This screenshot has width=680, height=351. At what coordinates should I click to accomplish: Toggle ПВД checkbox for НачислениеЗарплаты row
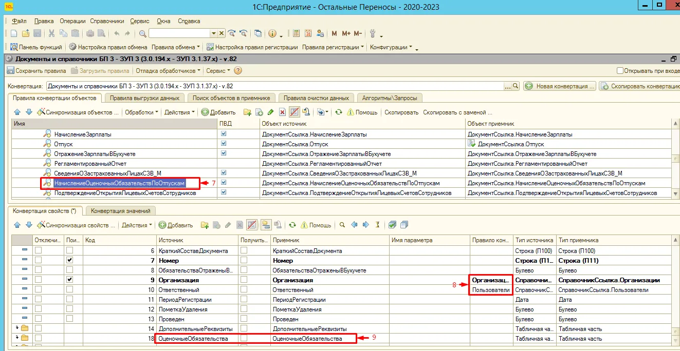tap(224, 134)
